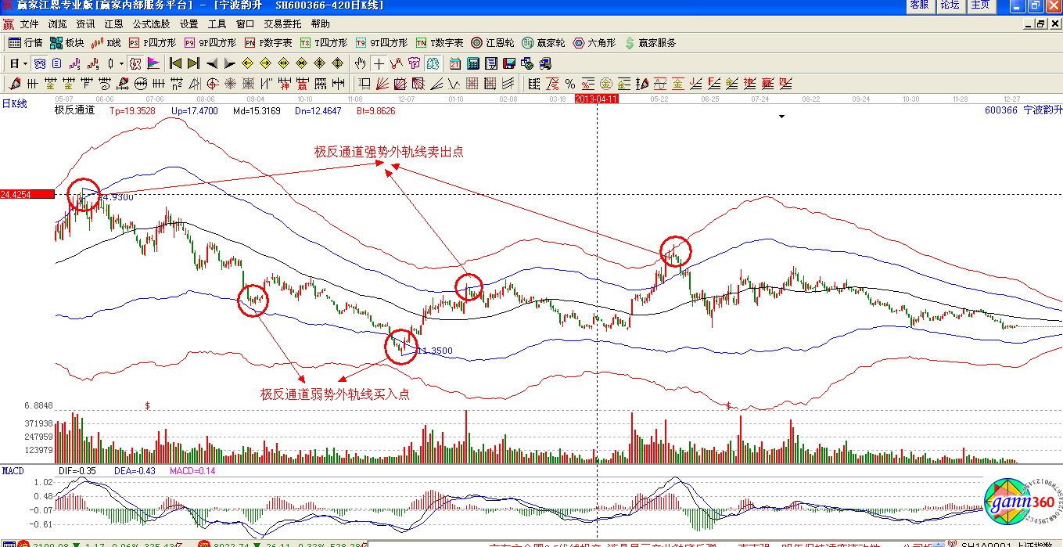Toggle the crosshair cursor button

click(x=379, y=63)
